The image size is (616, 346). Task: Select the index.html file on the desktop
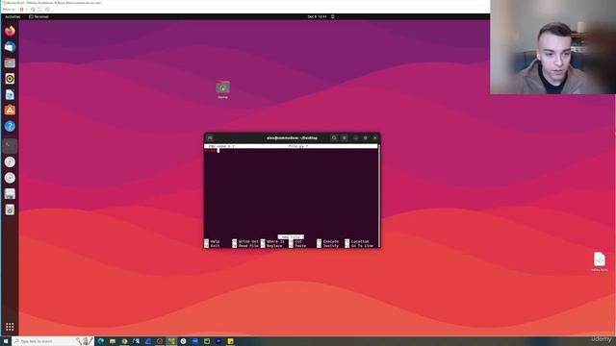tap(599, 261)
